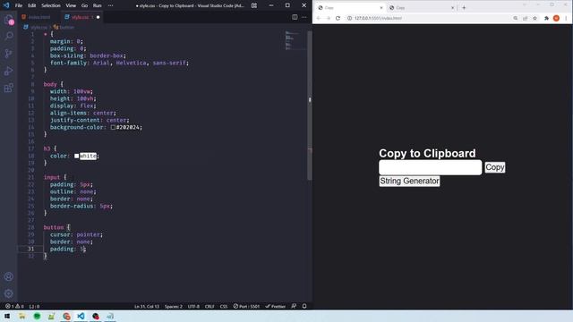Open the browser profile avatar

[556, 18]
